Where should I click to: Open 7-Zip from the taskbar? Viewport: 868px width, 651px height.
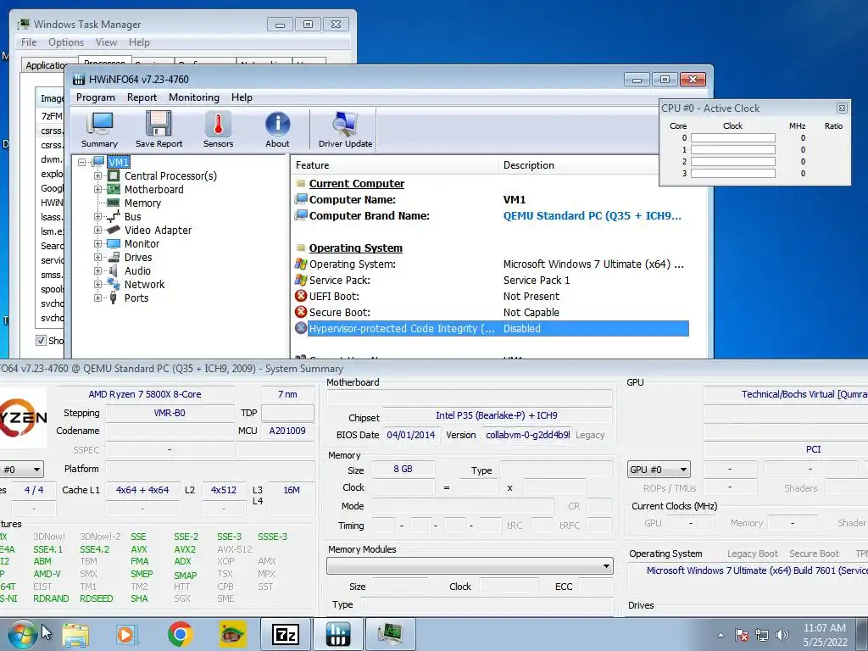pos(286,634)
